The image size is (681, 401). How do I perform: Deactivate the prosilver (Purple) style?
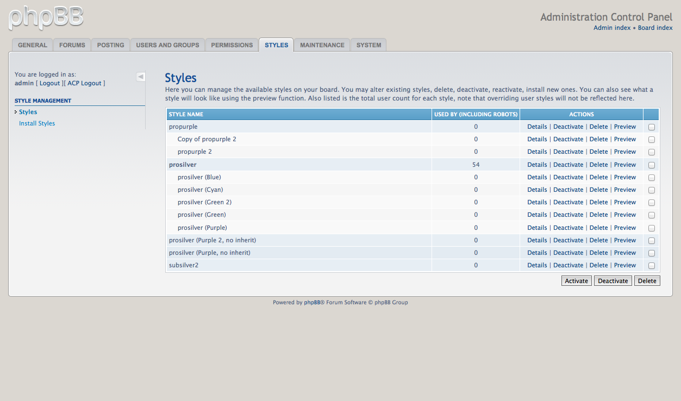(568, 228)
